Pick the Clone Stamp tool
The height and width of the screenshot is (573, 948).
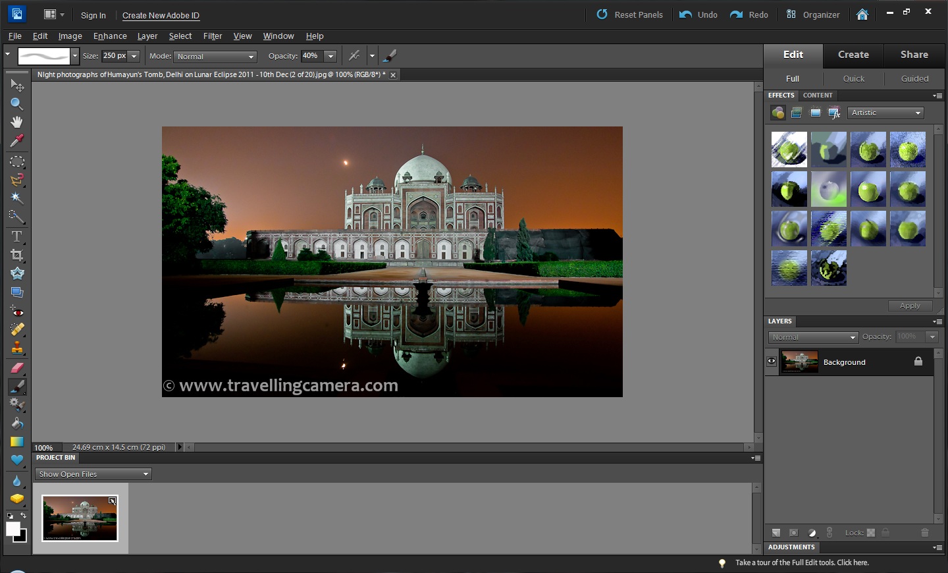pos(16,348)
